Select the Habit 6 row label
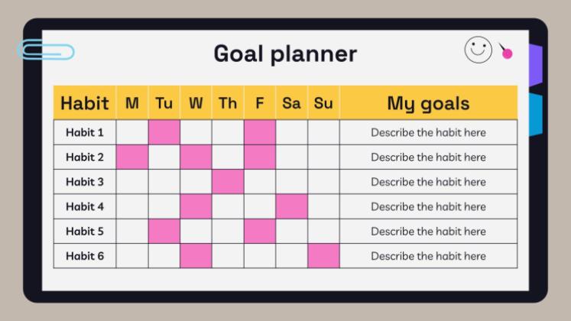The height and width of the screenshot is (321, 571). (85, 256)
